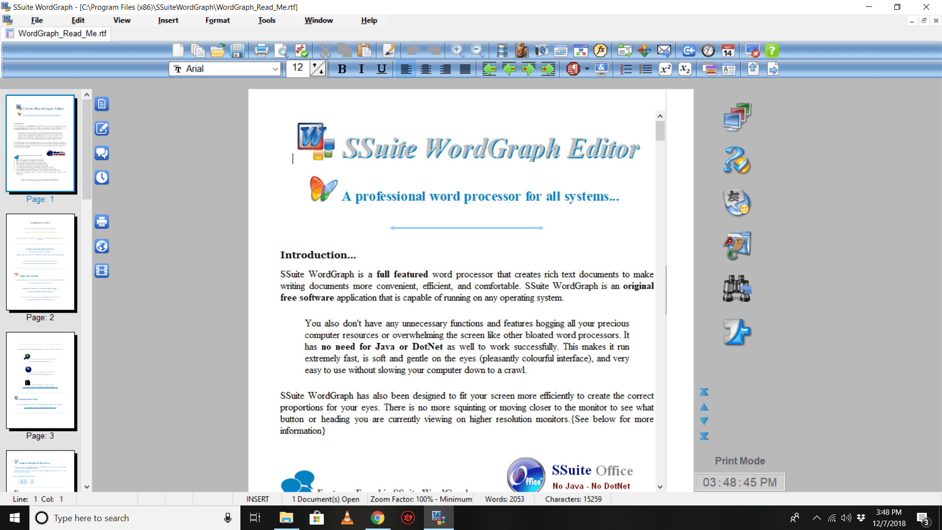This screenshot has width=942, height=530.
Task: Open the Format menu
Action: pos(217,20)
